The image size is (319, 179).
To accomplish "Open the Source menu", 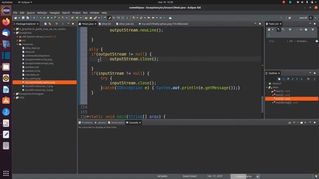I will [31, 12].
